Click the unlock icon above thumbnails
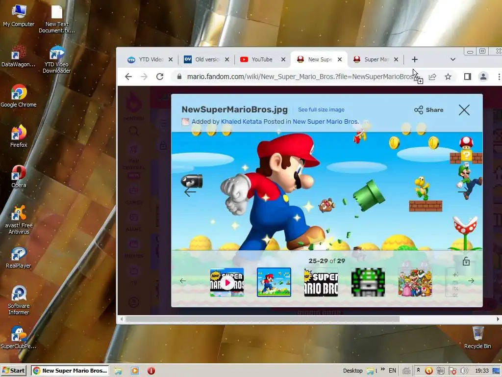The image size is (502, 377). [x=466, y=261]
